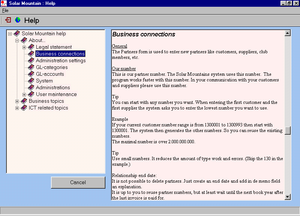Select the ICT related topics tree item
The width and height of the screenshot is (300, 216).
[x=48, y=108]
